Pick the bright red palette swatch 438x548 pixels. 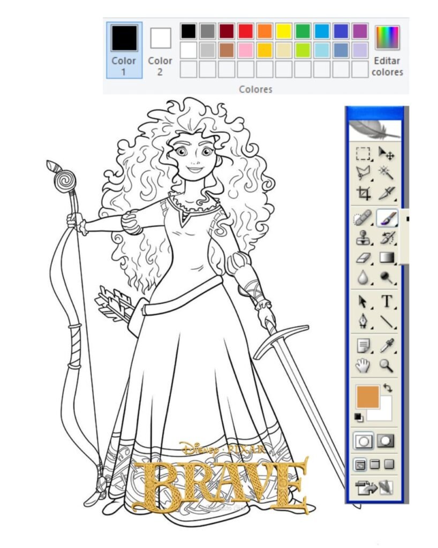[246, 31]
